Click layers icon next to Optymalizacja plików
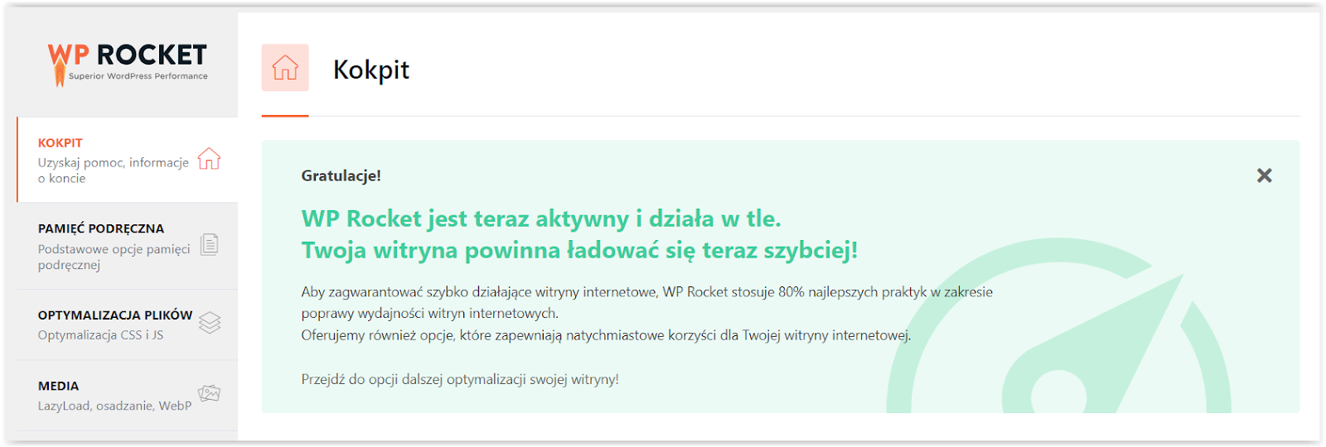This screenshot has width=1326, height=447. pos(210,323)
